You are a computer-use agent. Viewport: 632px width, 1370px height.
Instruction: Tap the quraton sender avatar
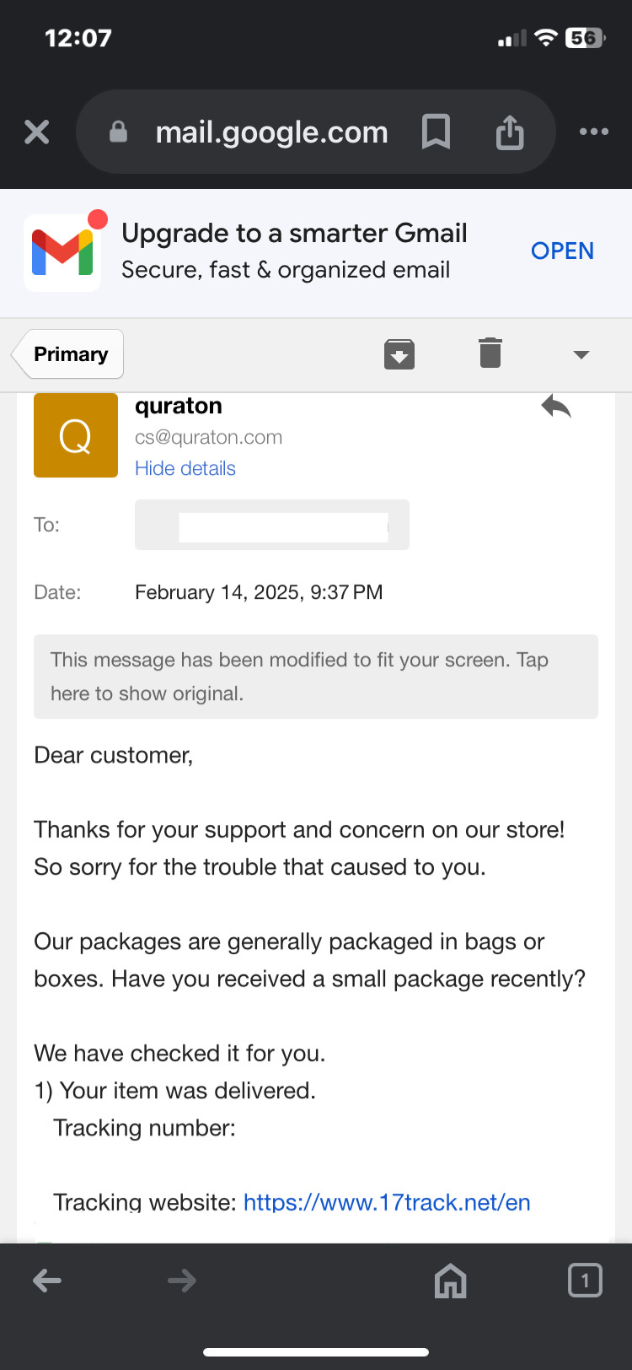[76, 435]
